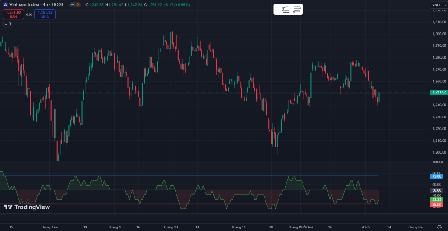Click the drag handle of the floating toolbar
This screenshot has height=231, width=448.
(x=277, y=9)
